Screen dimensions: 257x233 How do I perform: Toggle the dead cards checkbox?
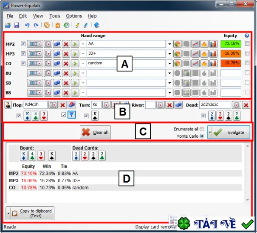click(203, 116)
